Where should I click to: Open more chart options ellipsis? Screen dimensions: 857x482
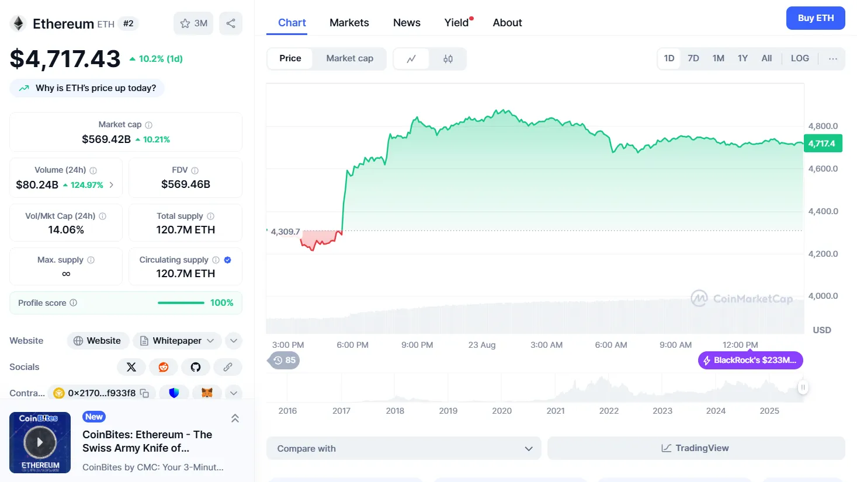pyautogui.click(x=833, y=58)
